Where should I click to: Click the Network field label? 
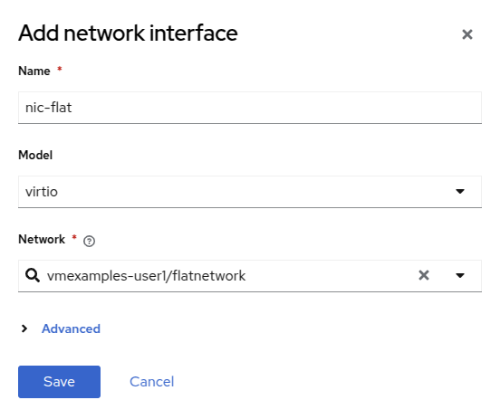pos(42,239)
